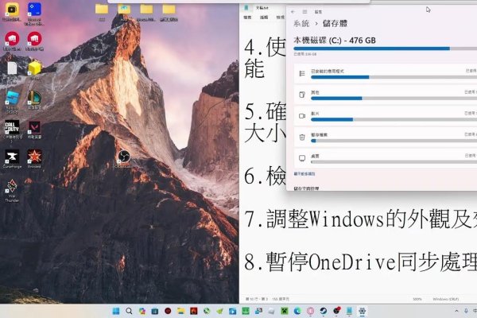Open Notepad's 檔案 menu
477x318 pixels.
(247, 17)
